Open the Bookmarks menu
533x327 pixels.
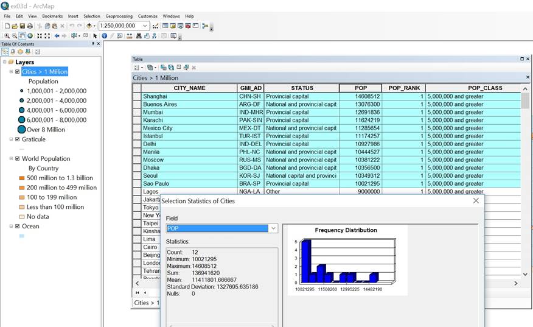point(52,16)
